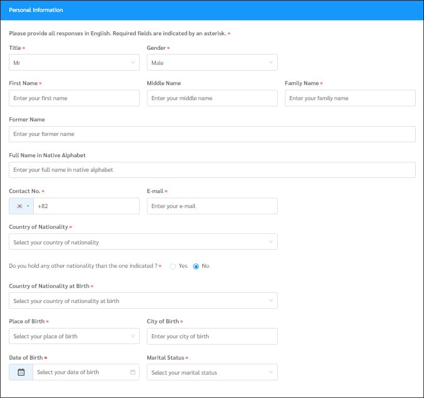The height and width of the screenshot is (398, 424).
Task: Click the Title dropdown chevron arrow
Action: 133,62
